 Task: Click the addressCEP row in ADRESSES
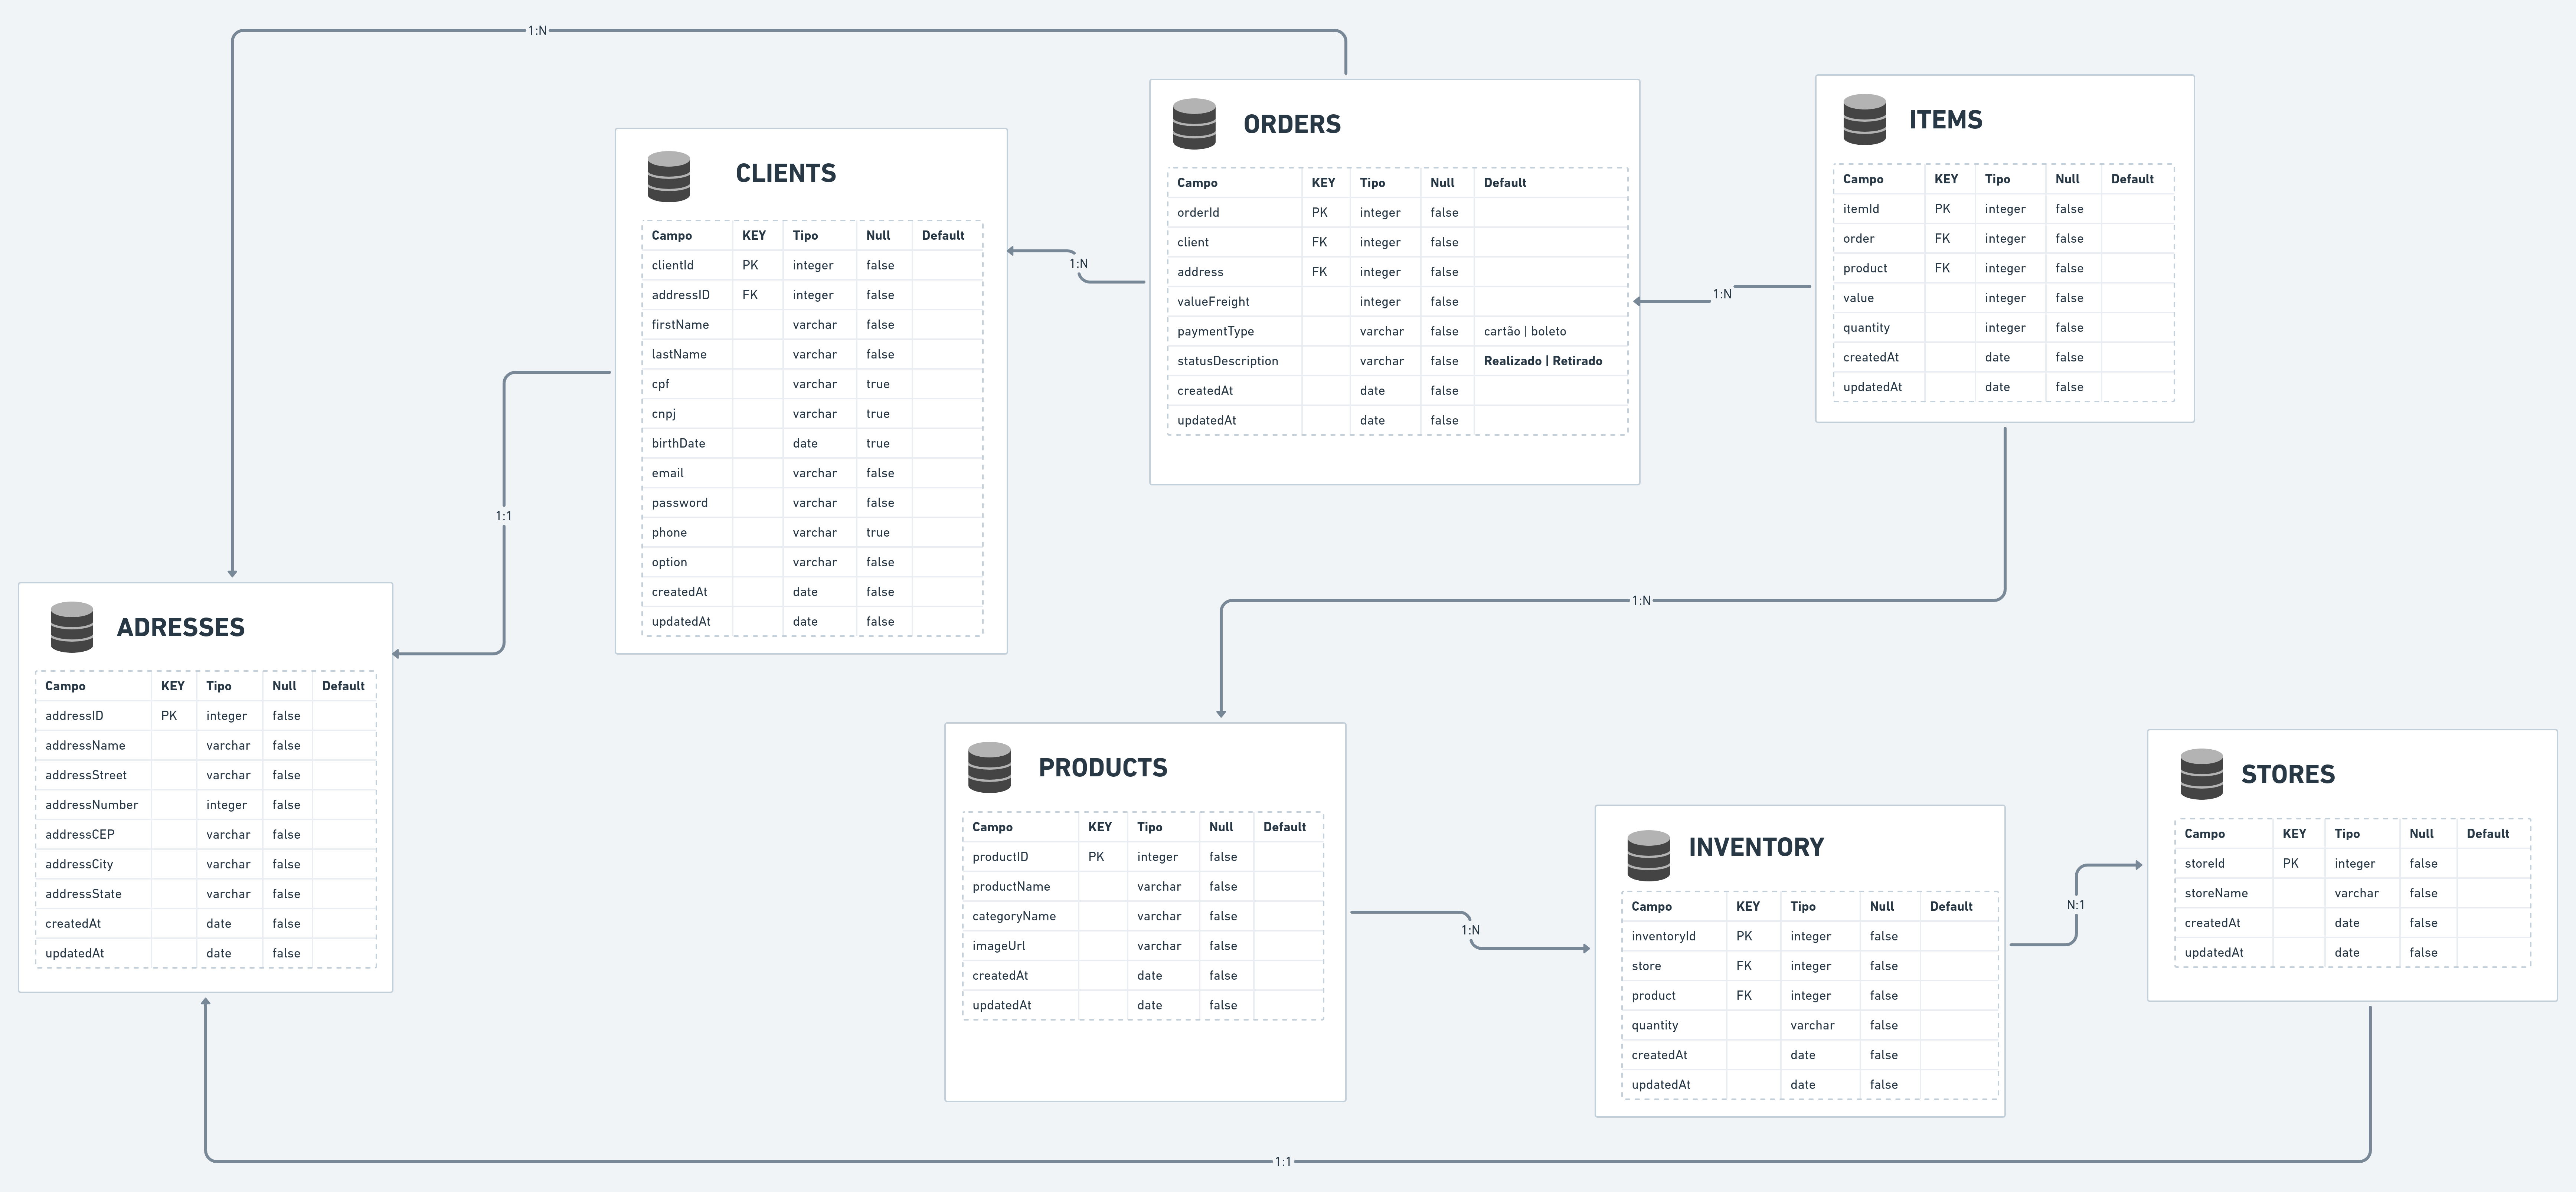(80, 834)
